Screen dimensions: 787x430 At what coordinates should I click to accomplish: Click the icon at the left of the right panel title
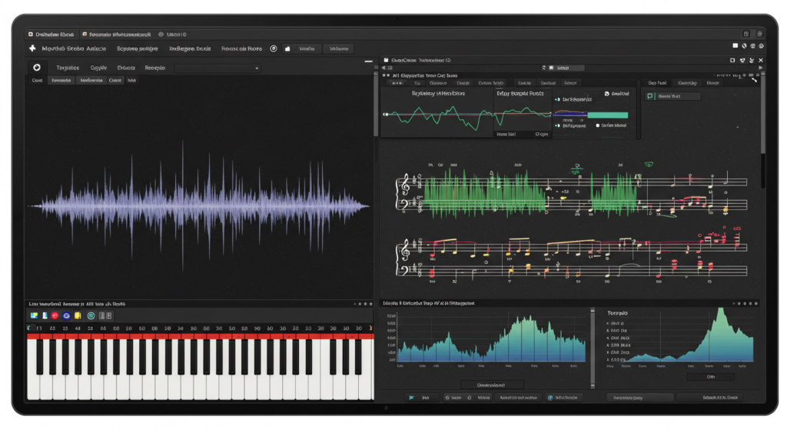[386, 60]
